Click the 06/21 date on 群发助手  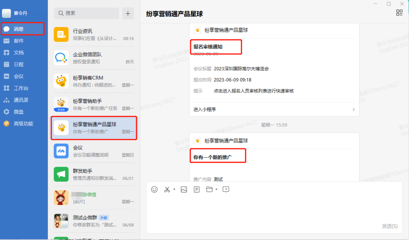pyautogui.click(x=128, y=178)
